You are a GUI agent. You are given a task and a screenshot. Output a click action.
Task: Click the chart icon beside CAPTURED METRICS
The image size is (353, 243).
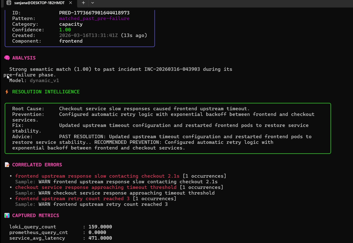(x=7, y=215)
